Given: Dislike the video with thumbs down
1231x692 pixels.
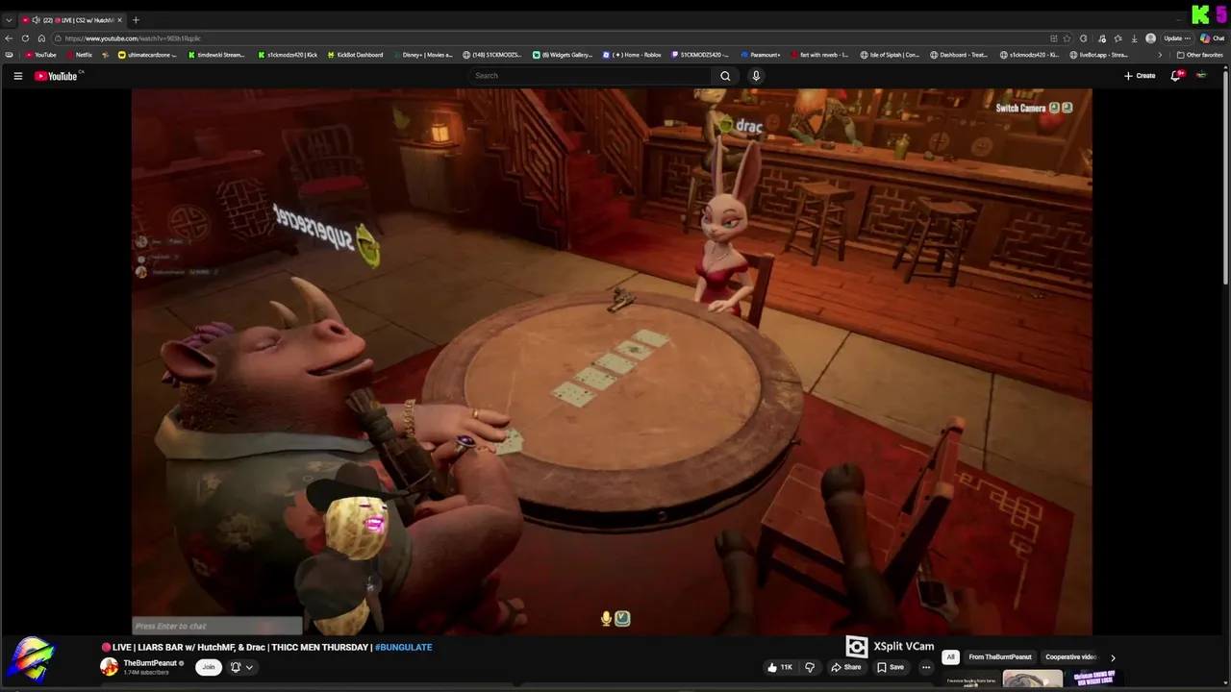Looking at the screenshot, I should (x=810, y=667).
